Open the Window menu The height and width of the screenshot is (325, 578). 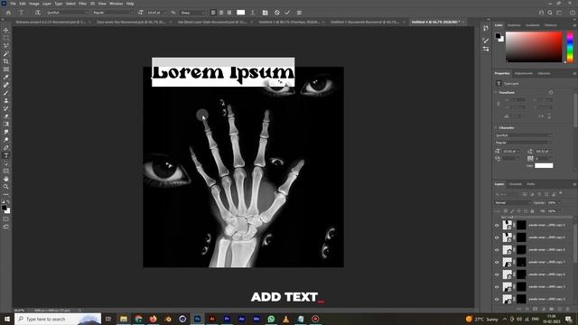point(116,4)
